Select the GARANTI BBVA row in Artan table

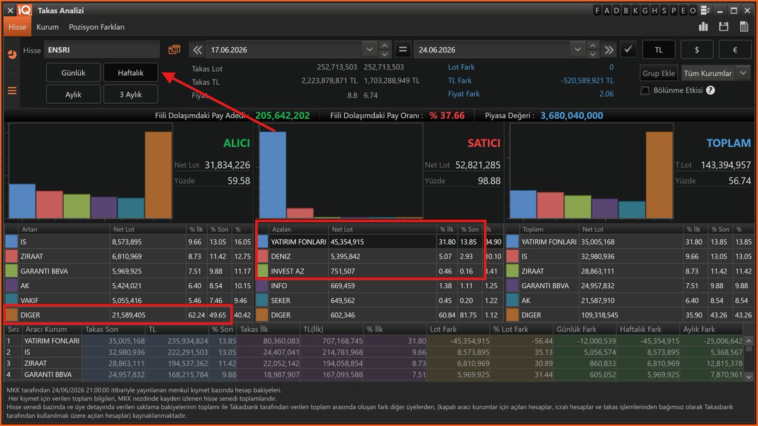128,271
